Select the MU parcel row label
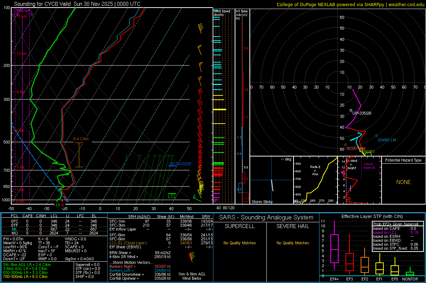Image resolution: width=426 pixels, height=283 pixels. (14, 233)
